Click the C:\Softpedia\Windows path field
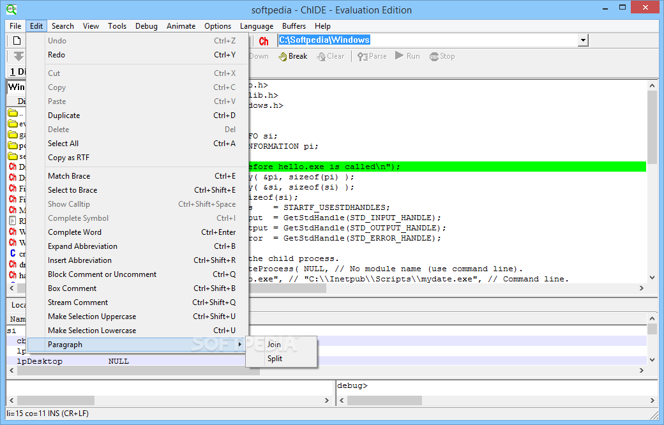This screenshot has width=664, height=425. pos(428,40)
